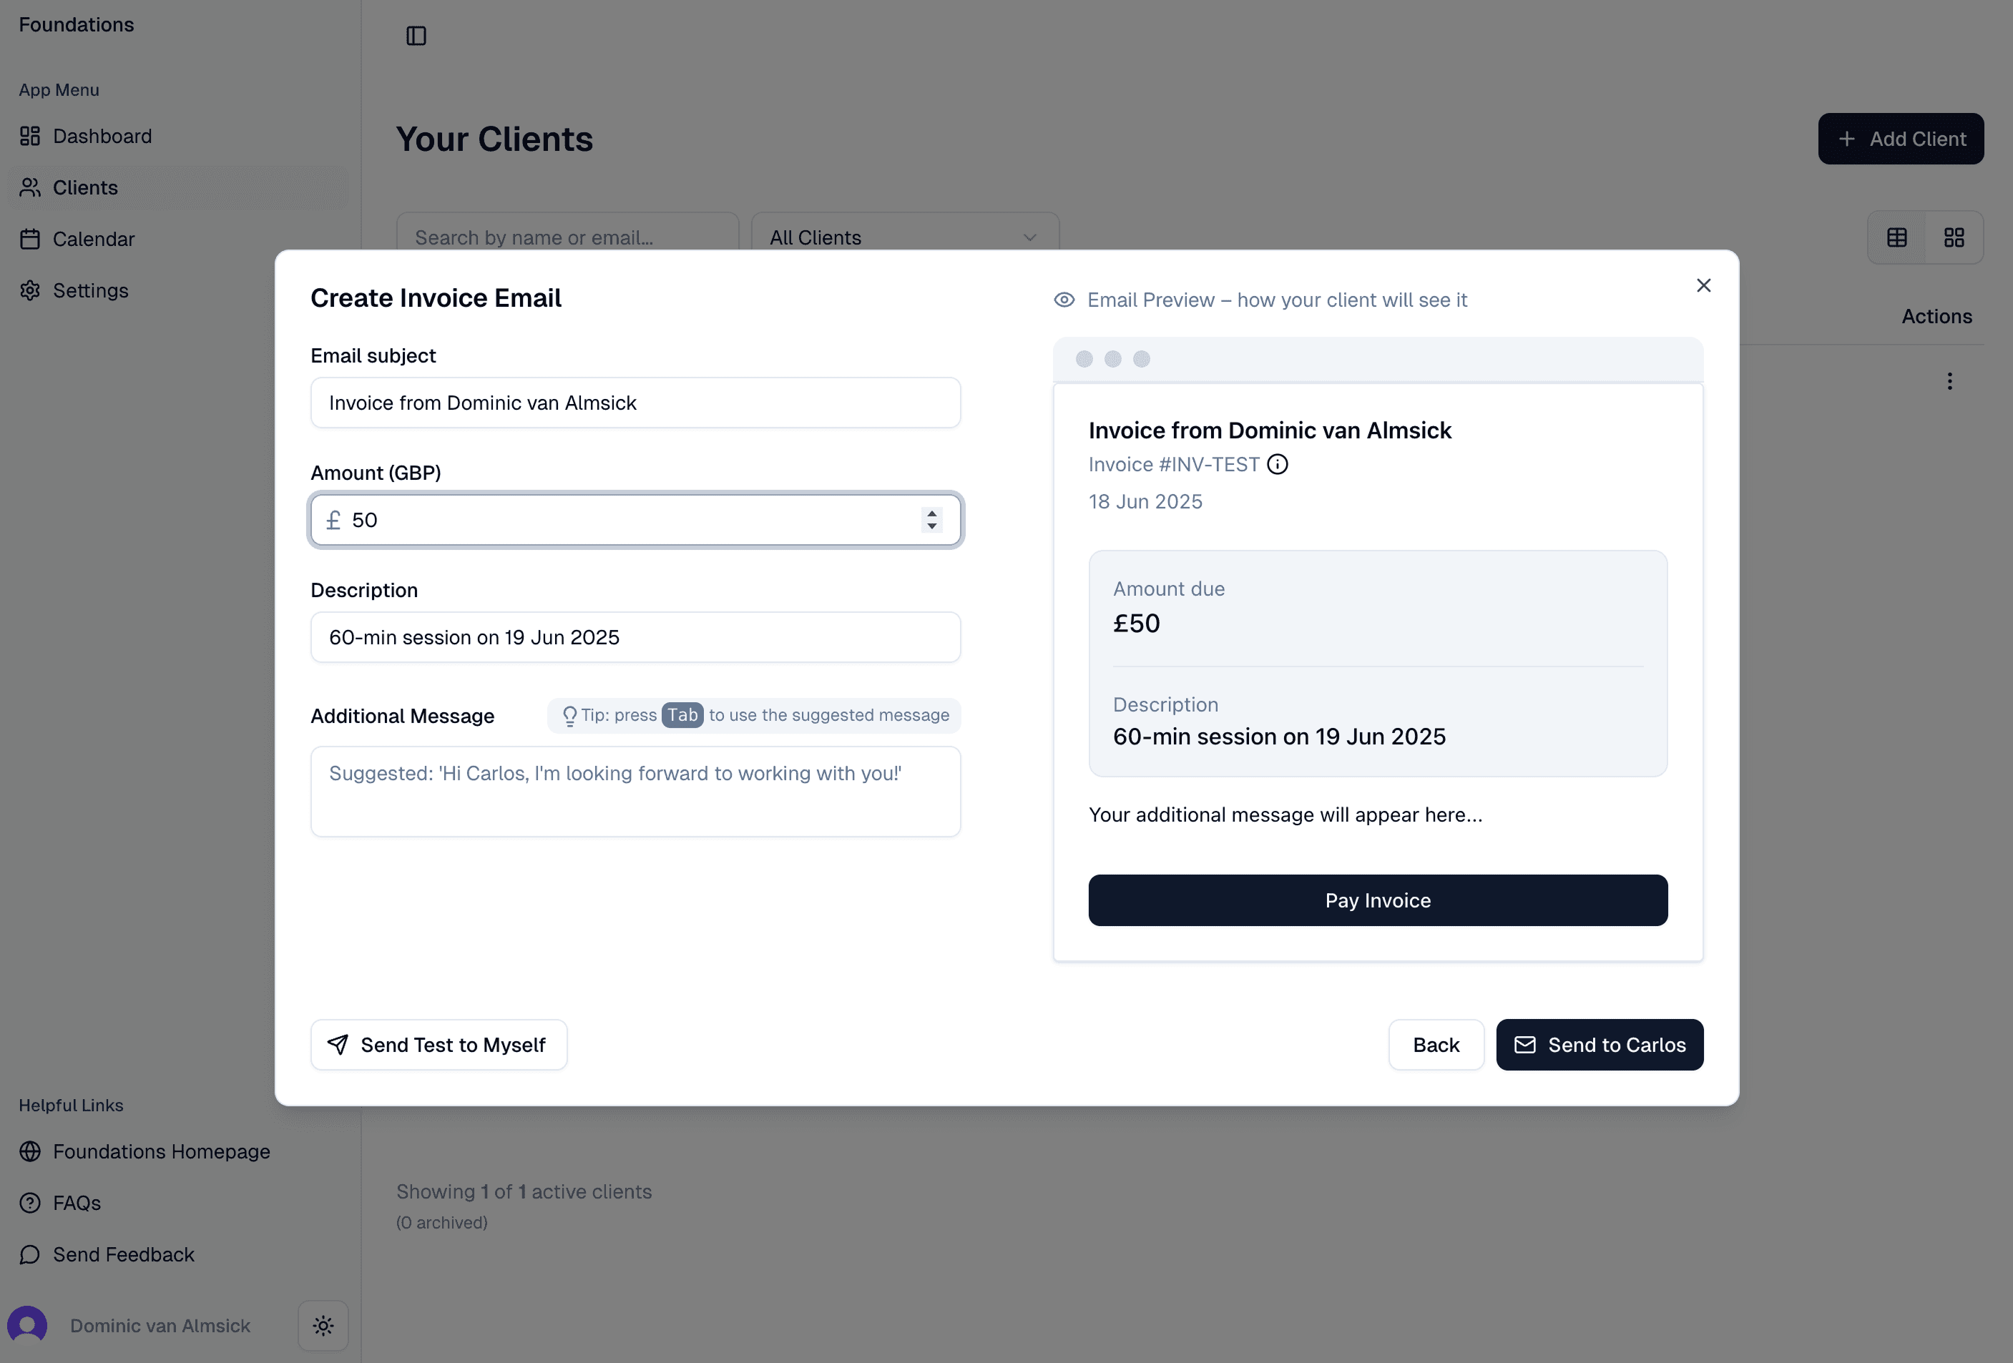
Task: Select the Dashboard grid icon in the sidebar
Action: (30, 136)
